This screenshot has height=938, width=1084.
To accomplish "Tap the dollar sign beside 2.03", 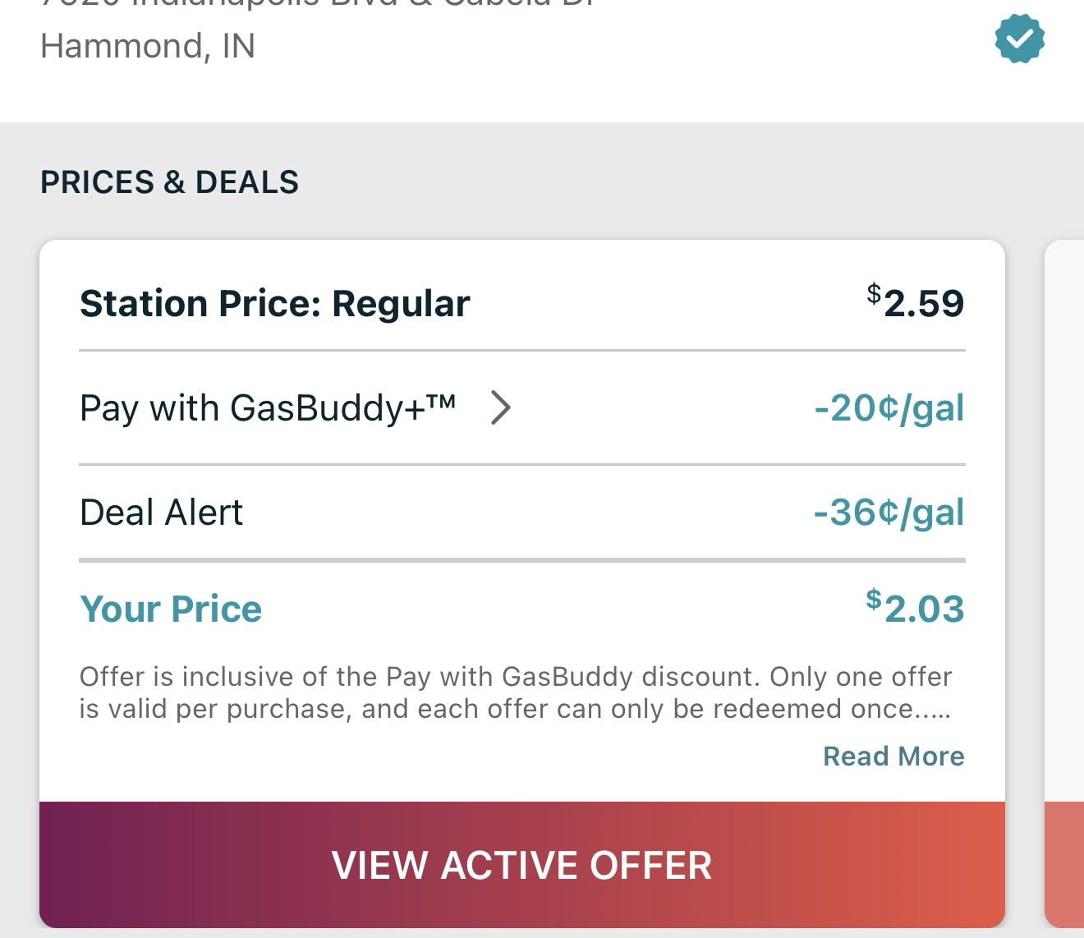I will click(874, 599).
